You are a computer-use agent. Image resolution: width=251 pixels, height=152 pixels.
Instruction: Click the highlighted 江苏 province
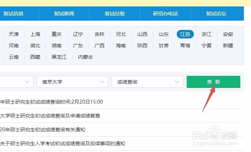185,34
